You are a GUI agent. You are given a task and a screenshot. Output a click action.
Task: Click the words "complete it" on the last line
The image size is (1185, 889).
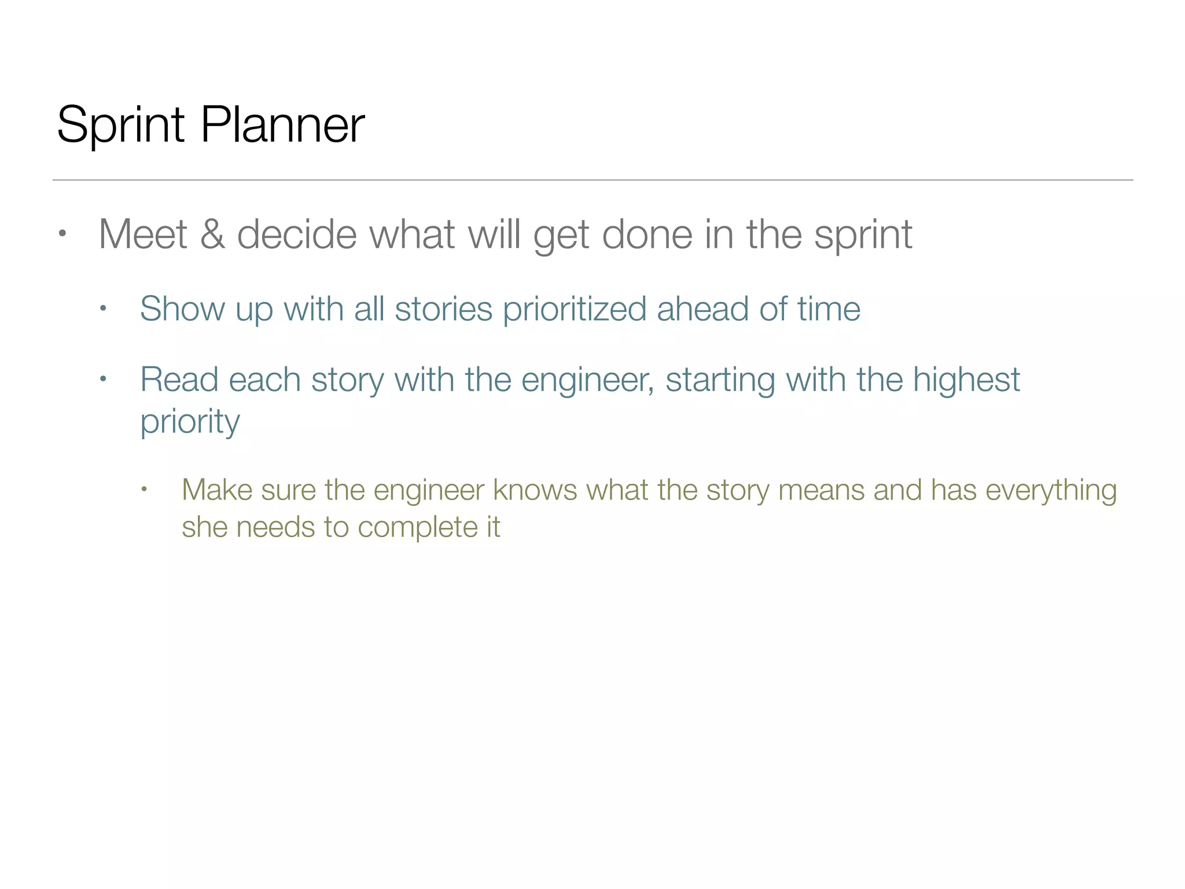pos(428,527)
